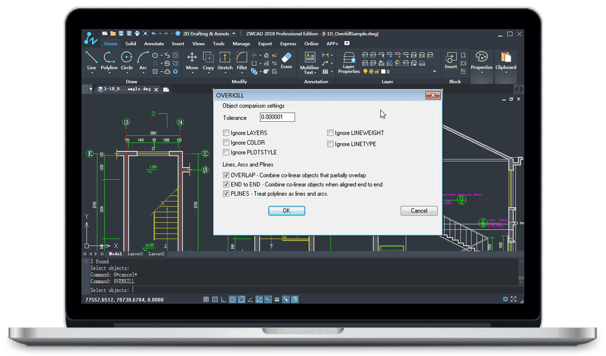
Task: Expand the Properties panel arrow
Action: pyautogui.click(x=482, y=73)
